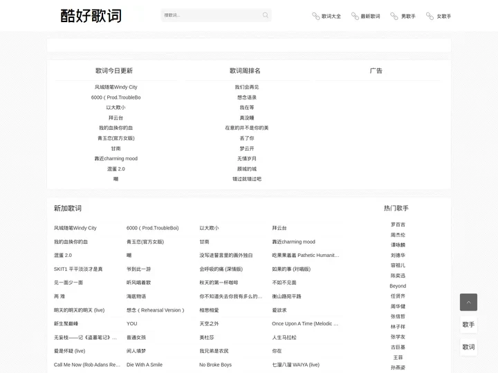Select singer 王菲 in 热门歌手
498x373 pixels.
pos(398,358)
